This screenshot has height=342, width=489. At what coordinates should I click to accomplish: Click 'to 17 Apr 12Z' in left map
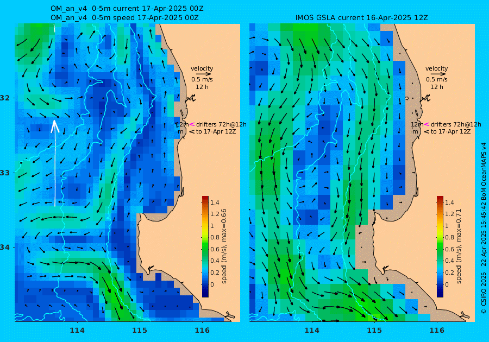(x=216, y=131)
